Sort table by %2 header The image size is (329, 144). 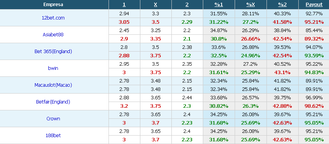pos(283,5)
